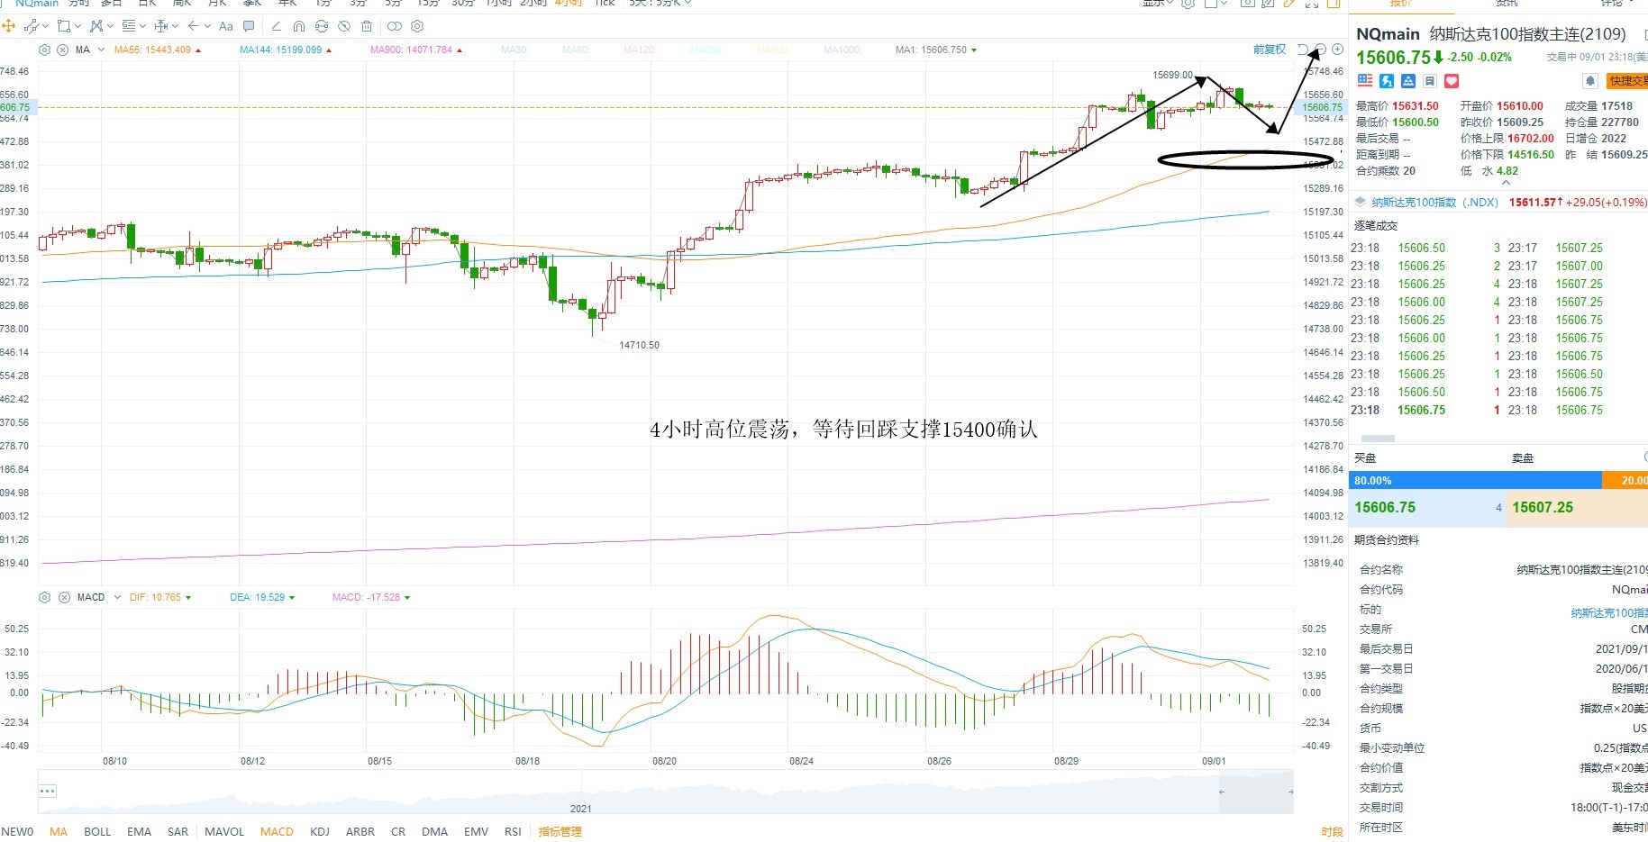Expand the MA indicator dropdown arrow
1648x842 pixels.
[101, 50]
